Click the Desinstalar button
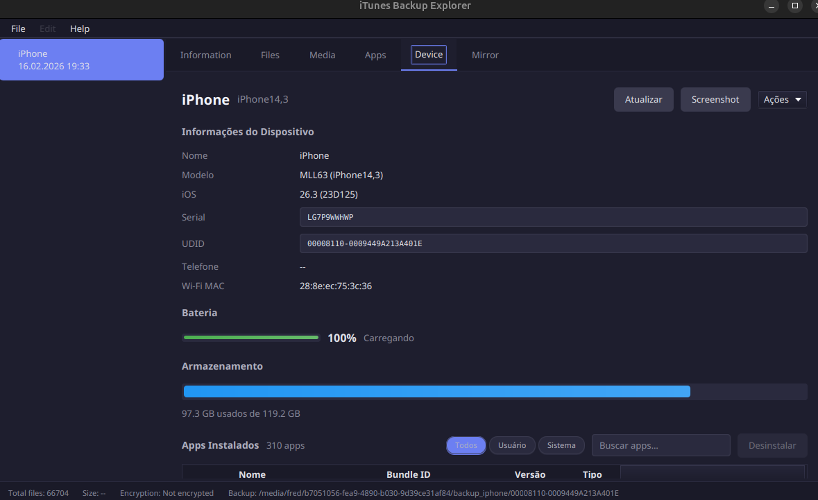The image size is (818, 500). point(772,445)
